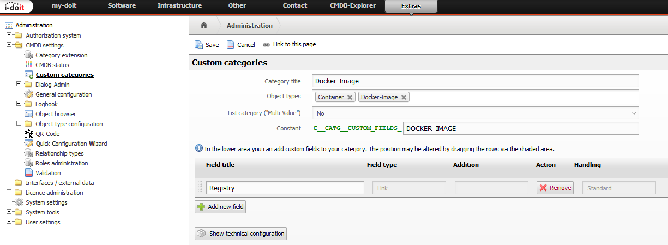This screenshot has width=668, height=245.
Task: Click Add new field button
Action: tap(220, 207)
